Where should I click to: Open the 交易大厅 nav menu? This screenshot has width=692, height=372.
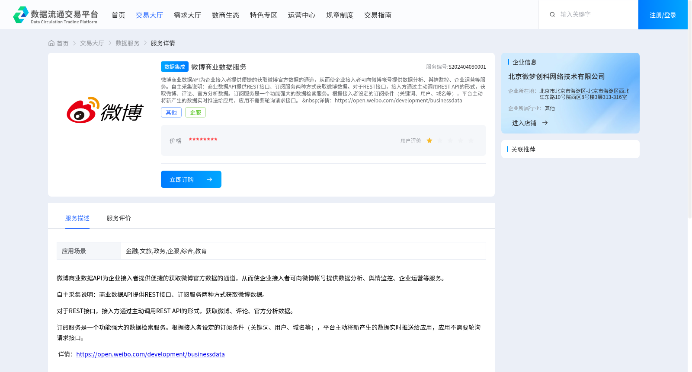click(x=150, y=15)
